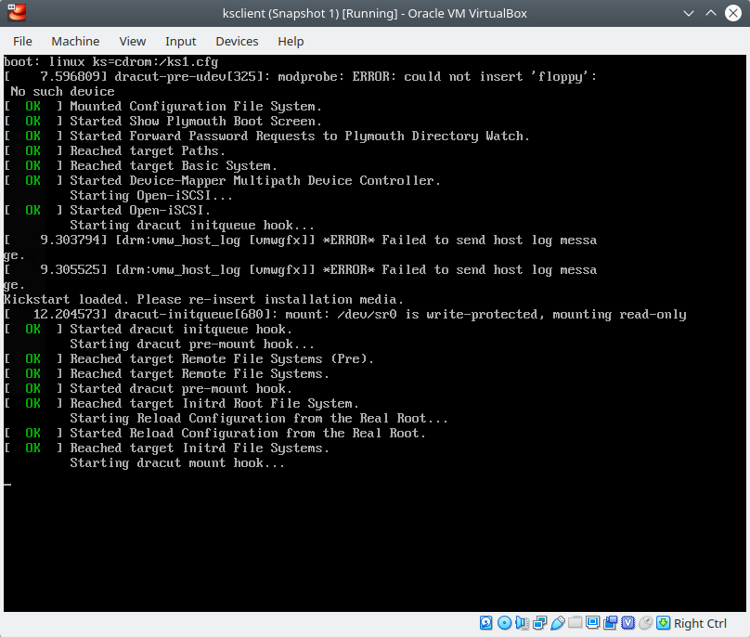Click 'Kickstart loaded. Please re-insert installation media.' line
The image size is (750, 637).
[x=203, y=300]
